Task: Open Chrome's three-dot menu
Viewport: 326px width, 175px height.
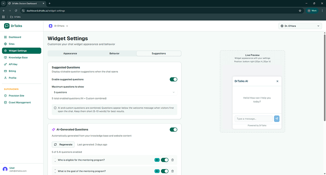Action: click(x=322, y=11)
